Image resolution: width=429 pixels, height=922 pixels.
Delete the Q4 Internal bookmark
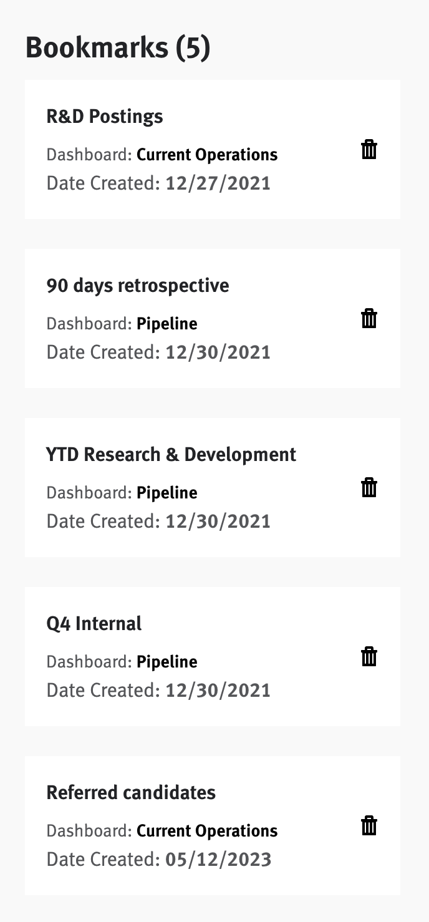369,657
